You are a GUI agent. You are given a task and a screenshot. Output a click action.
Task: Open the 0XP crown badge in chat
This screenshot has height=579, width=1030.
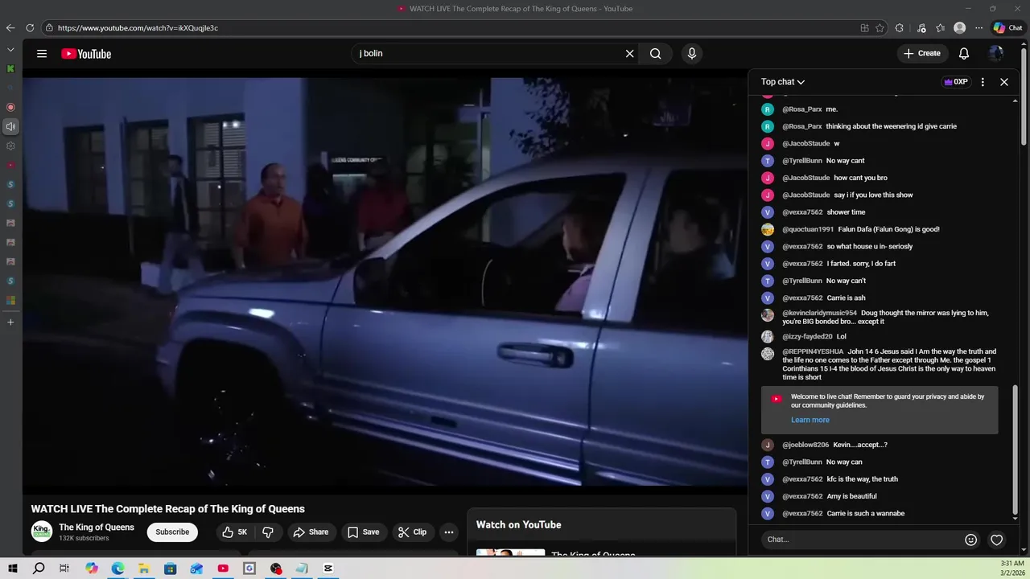956,82
